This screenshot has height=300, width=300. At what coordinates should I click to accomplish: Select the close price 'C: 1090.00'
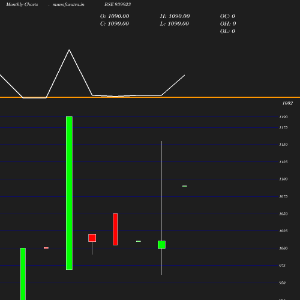pyautogui.click(x=115, y=23)
